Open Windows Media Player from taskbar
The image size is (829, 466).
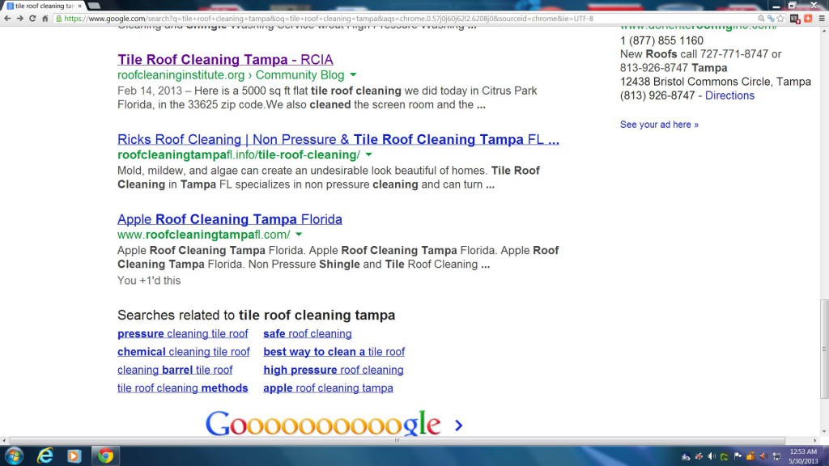tap(74, 455)
